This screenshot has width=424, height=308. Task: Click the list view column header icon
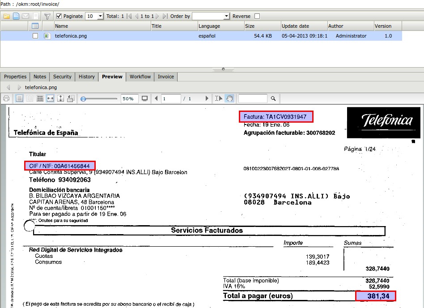coord(35,26)
